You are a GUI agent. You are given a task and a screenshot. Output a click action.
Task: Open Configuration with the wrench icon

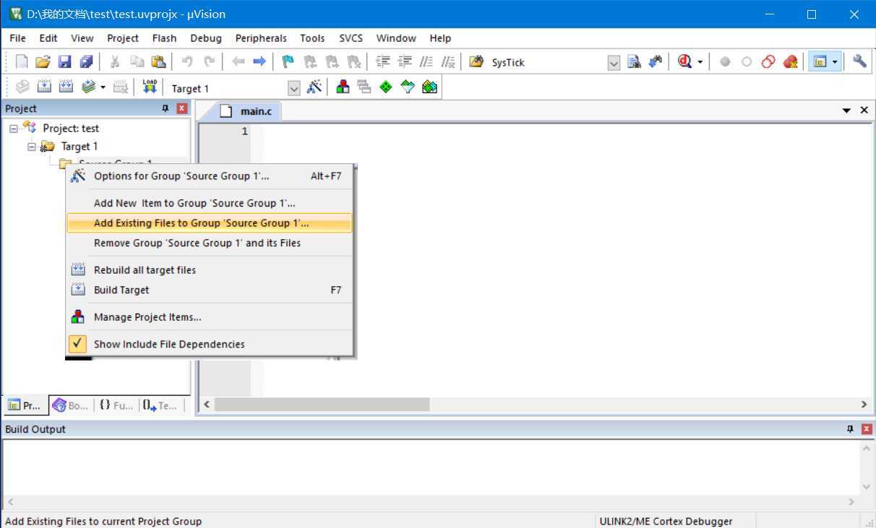(x=859, y=62)
